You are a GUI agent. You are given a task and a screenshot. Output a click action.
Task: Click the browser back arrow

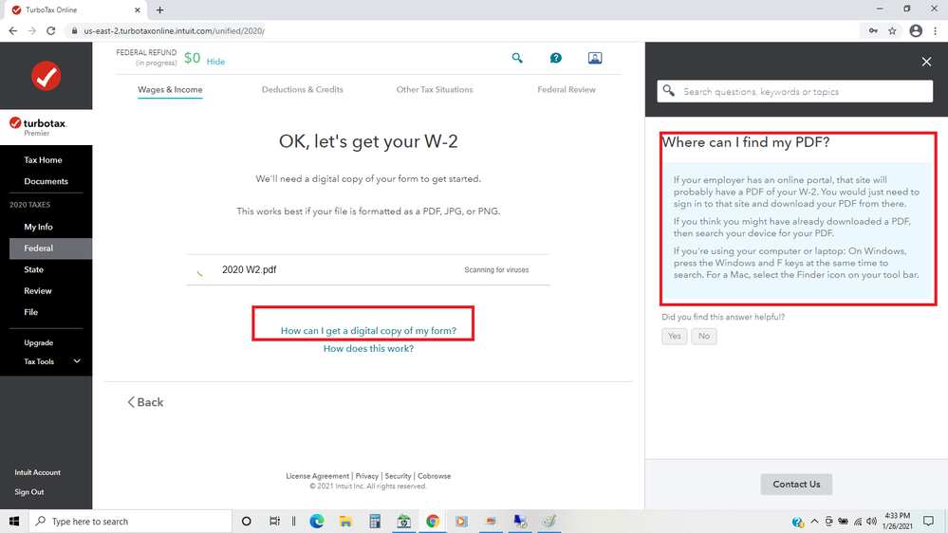(13, 30)
